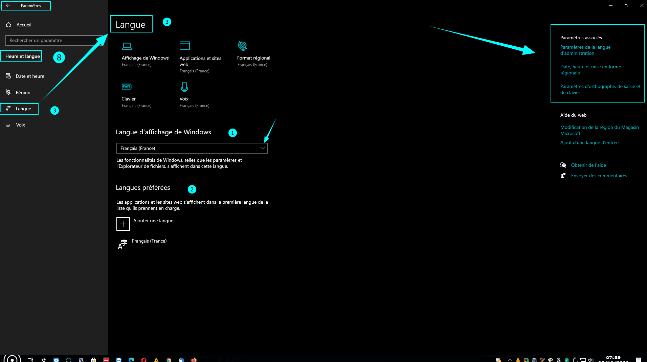Go back using the arrow beside Paramètres
Screen dimensions: 647x362
click(x=8, y=5)
